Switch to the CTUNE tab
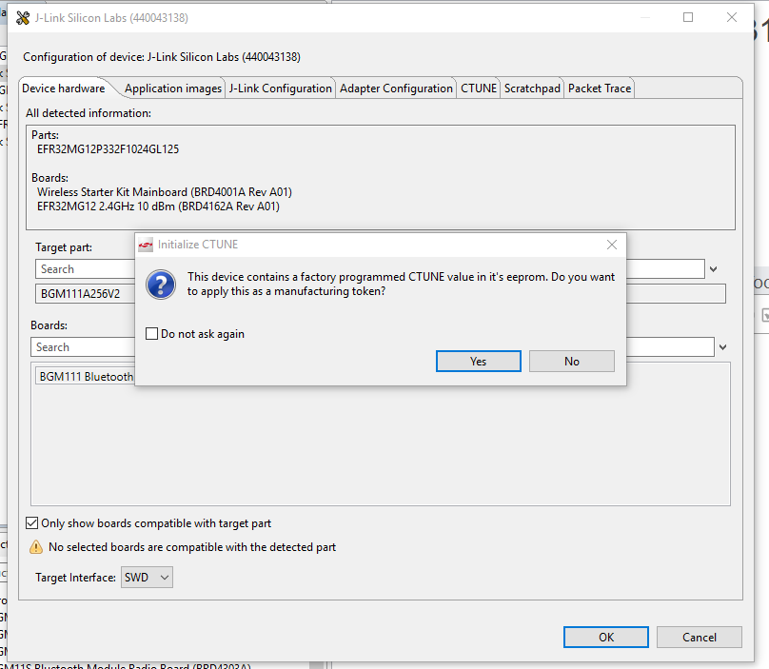 click(478, 88)
